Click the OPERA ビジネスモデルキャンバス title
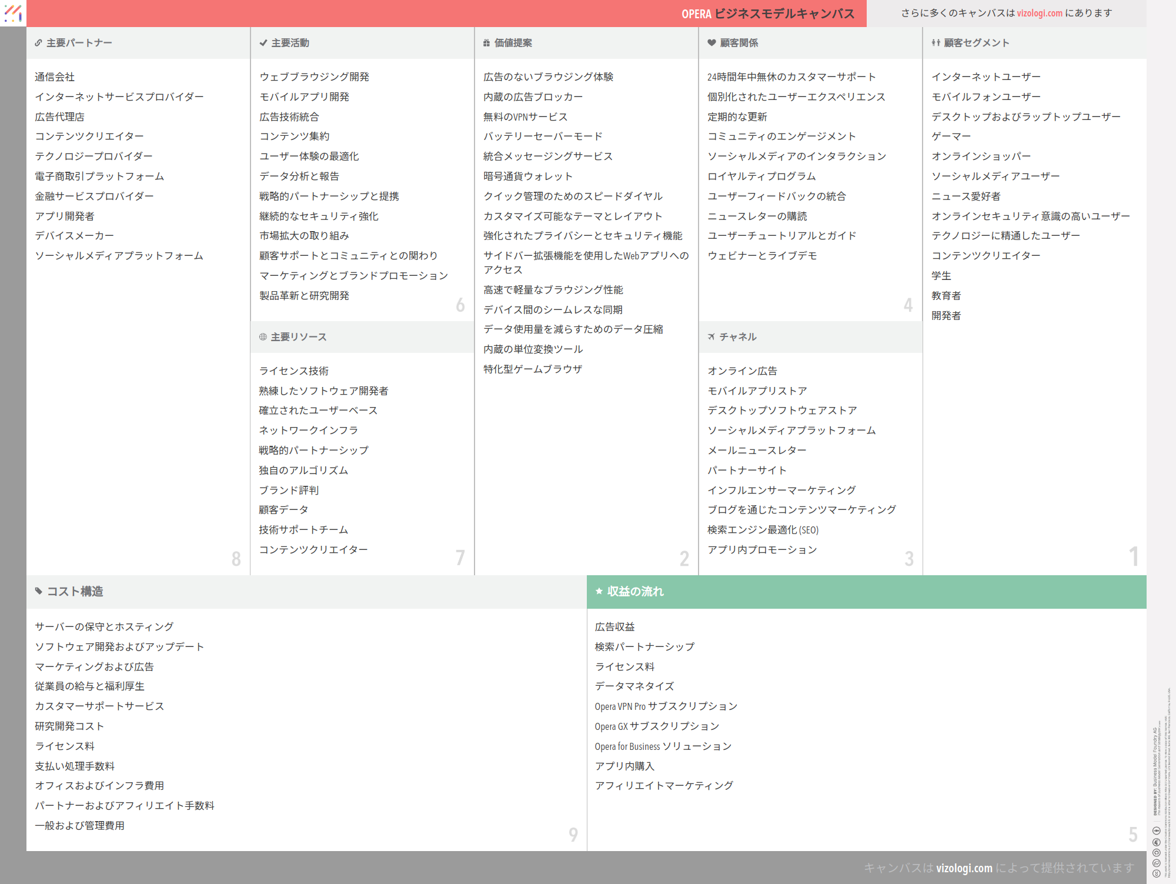 (x=767, y=14)
